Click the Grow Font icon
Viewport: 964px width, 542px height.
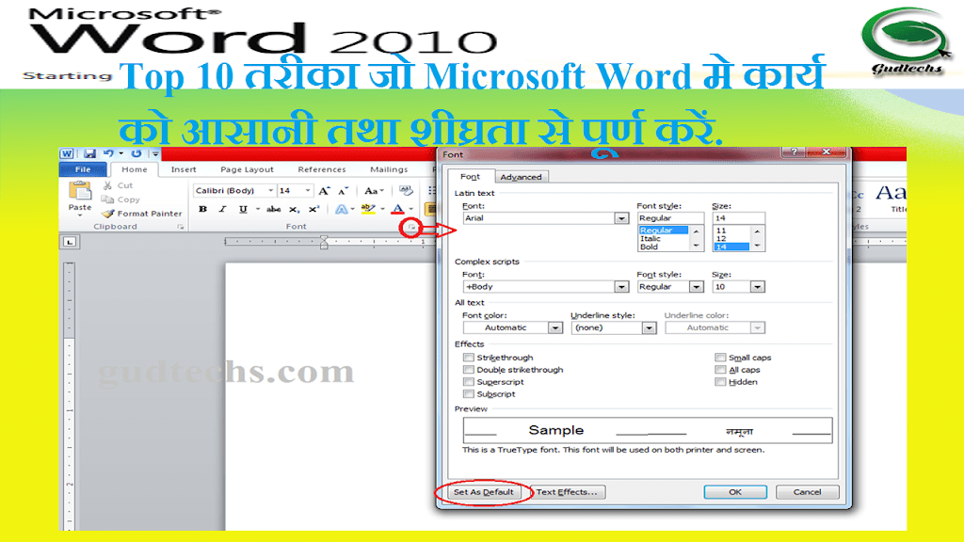click(324, 190)
